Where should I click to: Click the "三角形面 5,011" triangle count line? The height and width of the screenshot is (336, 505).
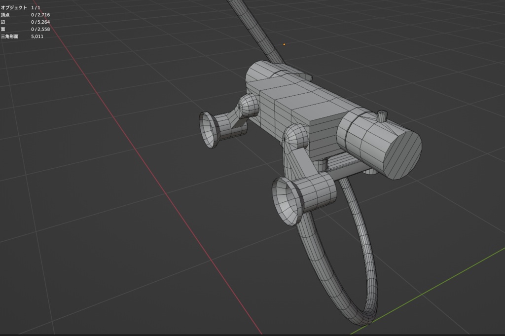pos(22,37)
